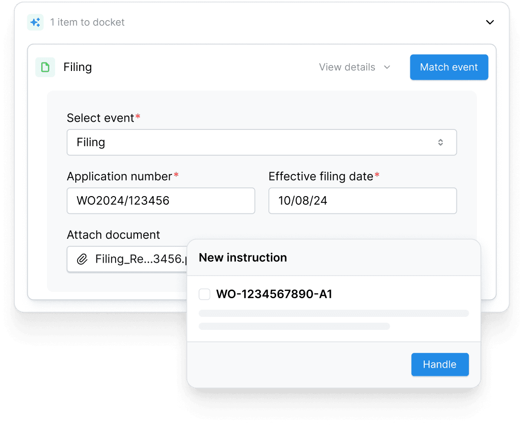
Task: Click the up-down arrows in Select event field
Action: (440, 142)
